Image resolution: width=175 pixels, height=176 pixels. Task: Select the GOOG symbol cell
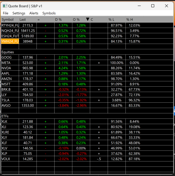point(10,57)
